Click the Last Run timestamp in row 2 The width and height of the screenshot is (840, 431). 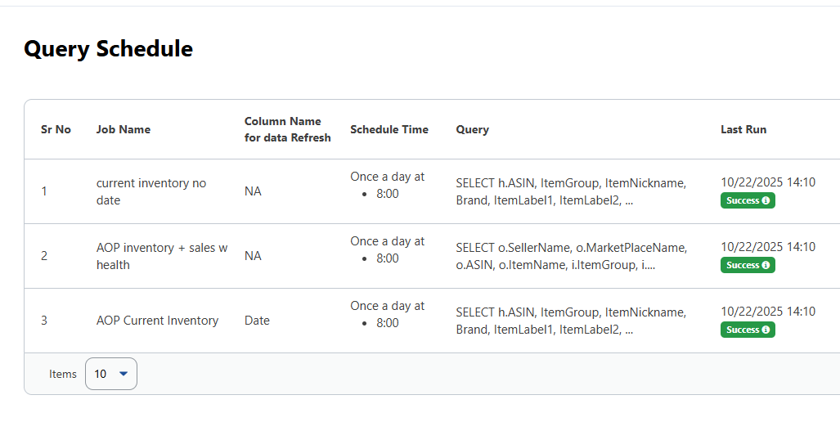pyautogui.click(x=767, y=247)
